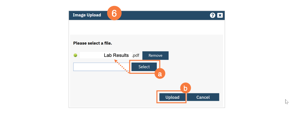The image size is (298, 114).
Task: Cancel the image upload
Action: click(203, 97)
